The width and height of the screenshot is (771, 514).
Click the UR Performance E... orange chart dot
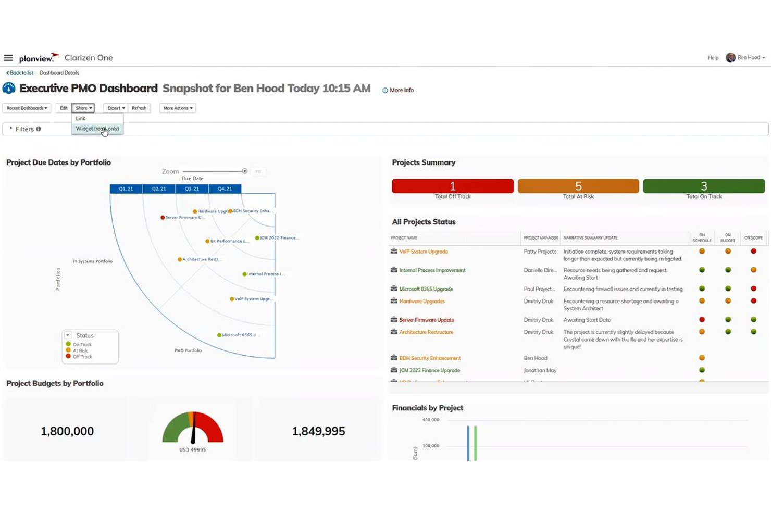click(207, 241)
